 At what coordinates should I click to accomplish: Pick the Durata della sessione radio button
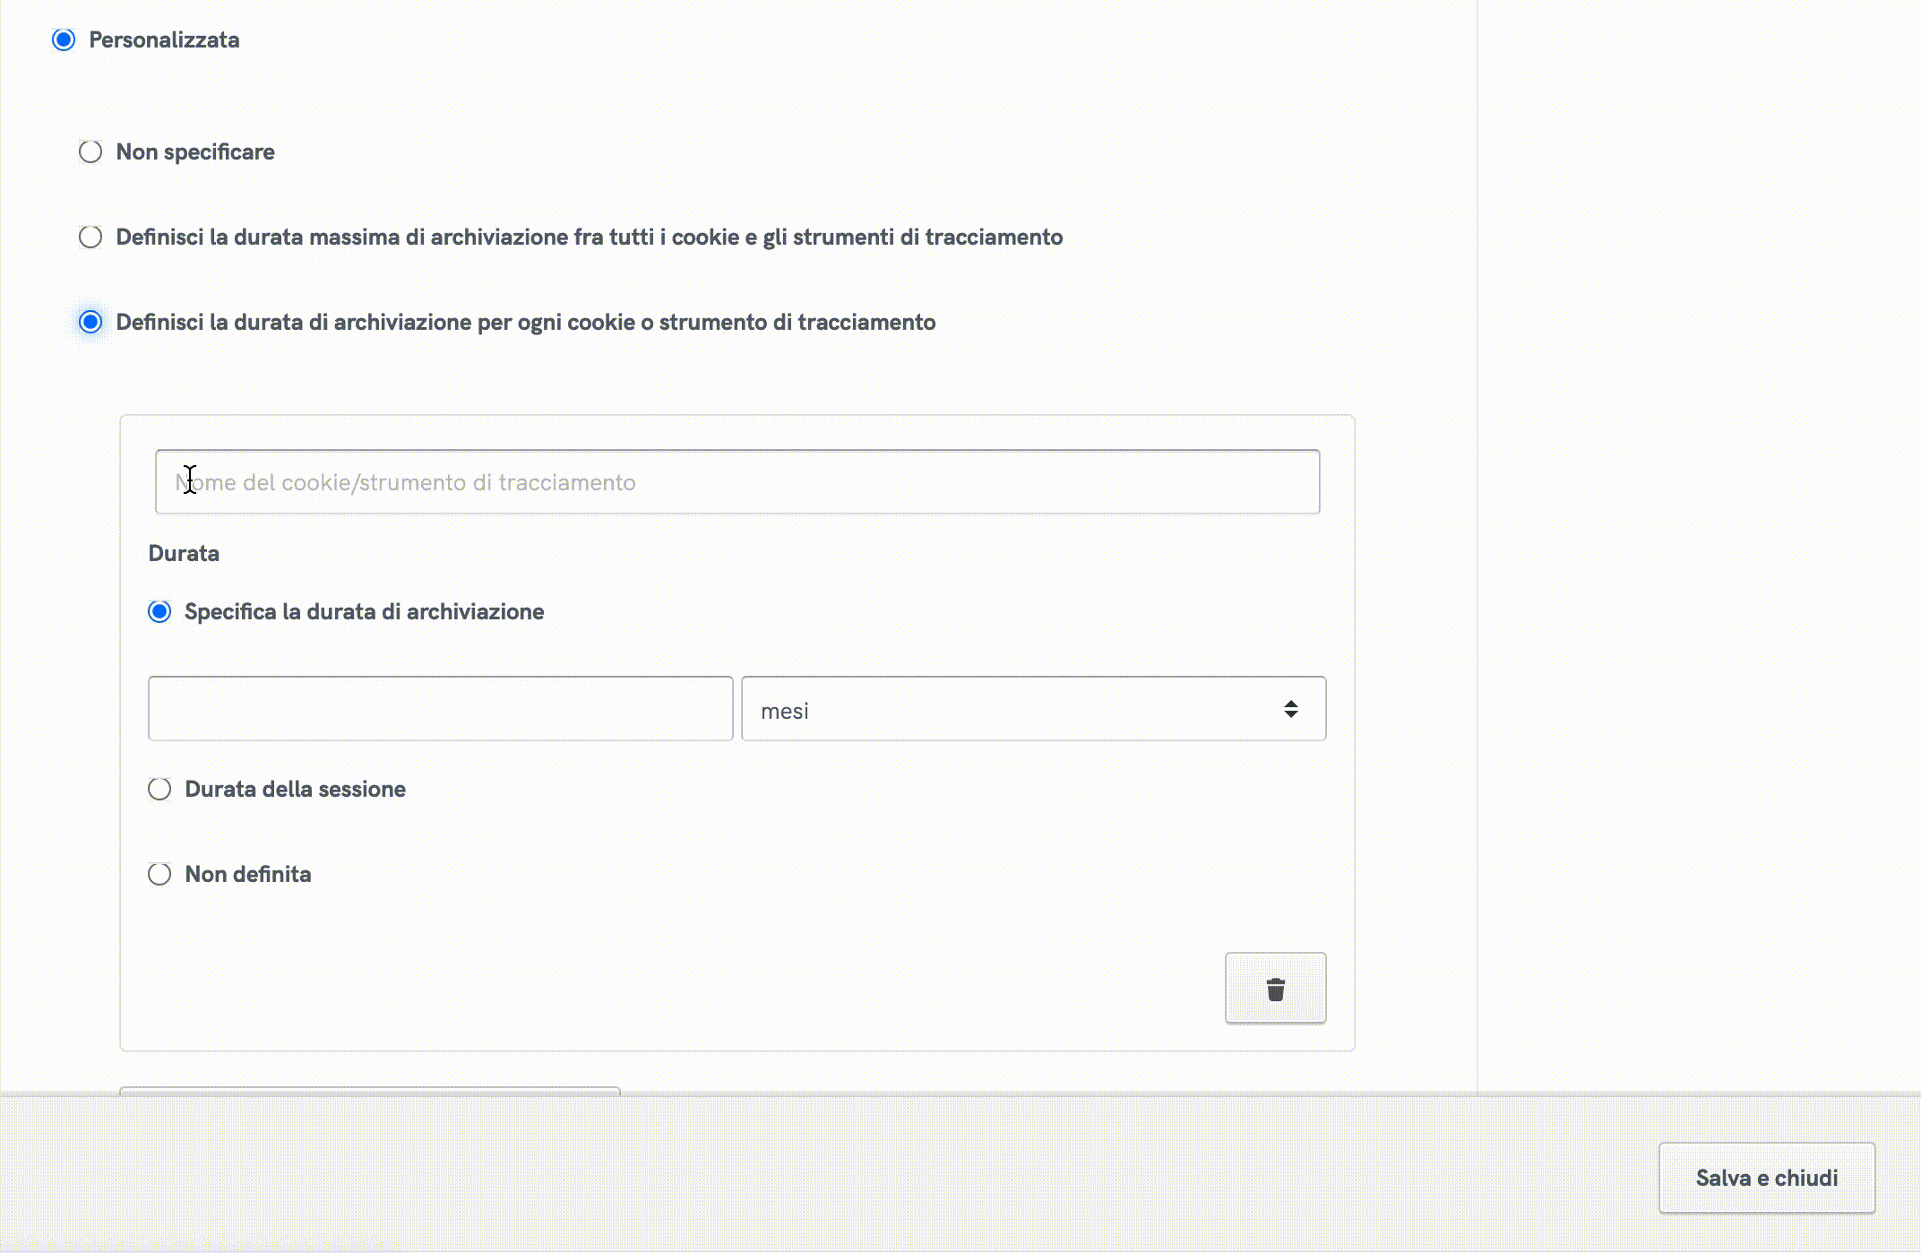(159, 790)
